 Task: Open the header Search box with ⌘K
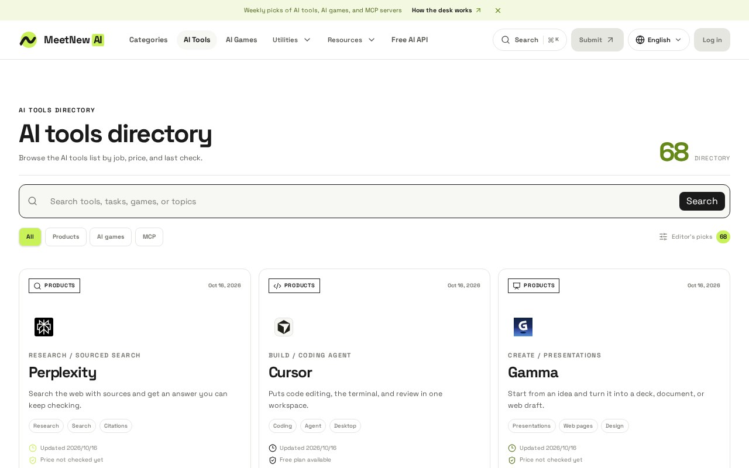[x=530, y=40]
